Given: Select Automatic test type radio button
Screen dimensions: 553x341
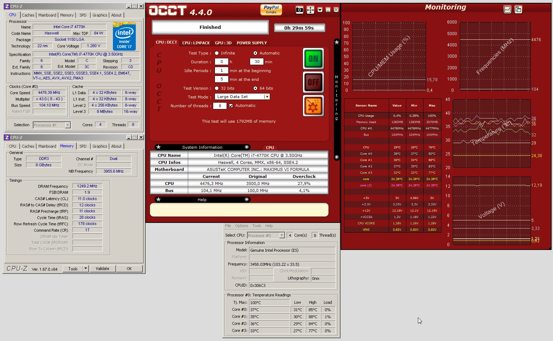Looking at the screenshot, I should click(x=255, y=53).
